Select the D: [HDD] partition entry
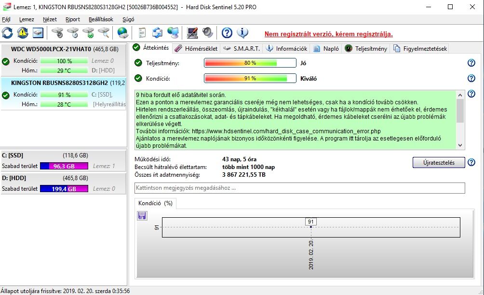Screen dimensions: 484x295 63,183
